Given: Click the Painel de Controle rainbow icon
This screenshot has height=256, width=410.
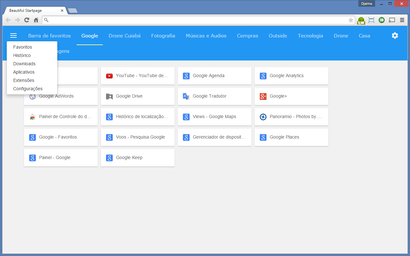Looking at the screenshot, I should point(32,117).
